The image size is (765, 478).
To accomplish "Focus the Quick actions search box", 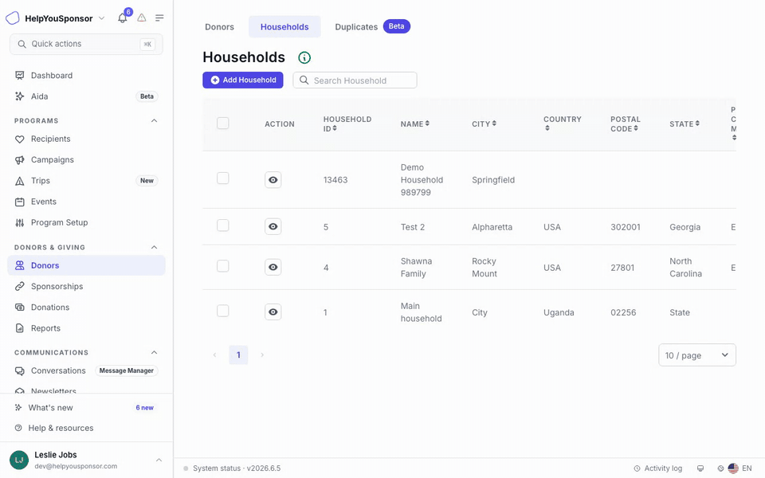I will pyautogui.click(x=86, y=44).
